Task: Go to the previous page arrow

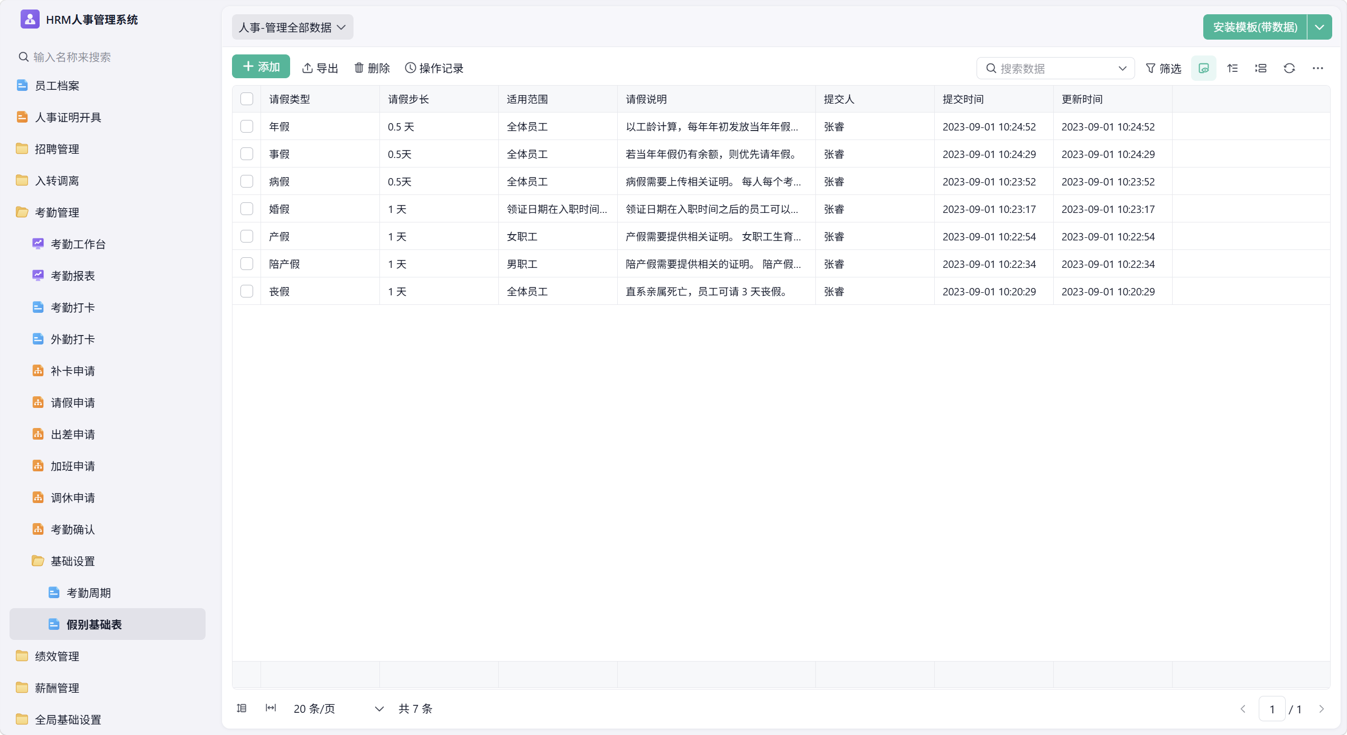Action: click(x=1243, y=709)
